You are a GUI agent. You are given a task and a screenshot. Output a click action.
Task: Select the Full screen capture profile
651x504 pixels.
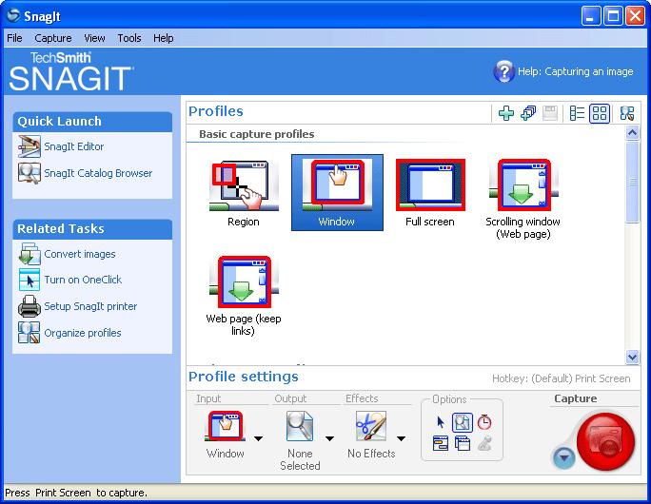[x=430, y=193]
